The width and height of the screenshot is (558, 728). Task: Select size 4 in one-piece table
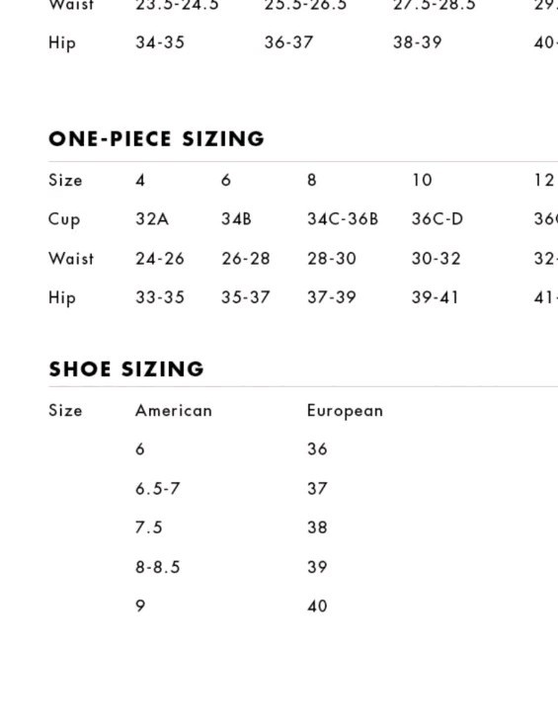(x=140, y=180)
